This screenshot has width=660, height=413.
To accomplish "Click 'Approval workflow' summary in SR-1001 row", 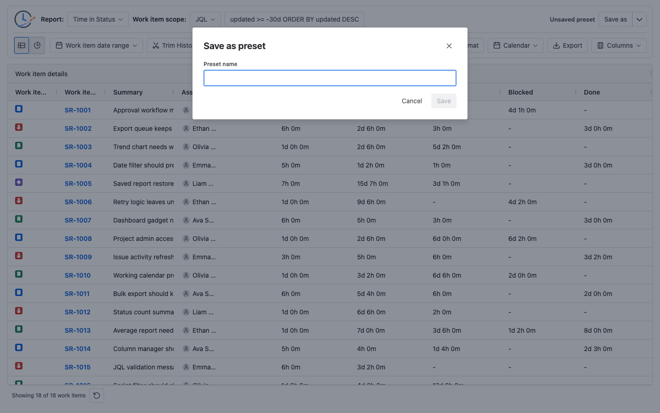I will [143, 110].
